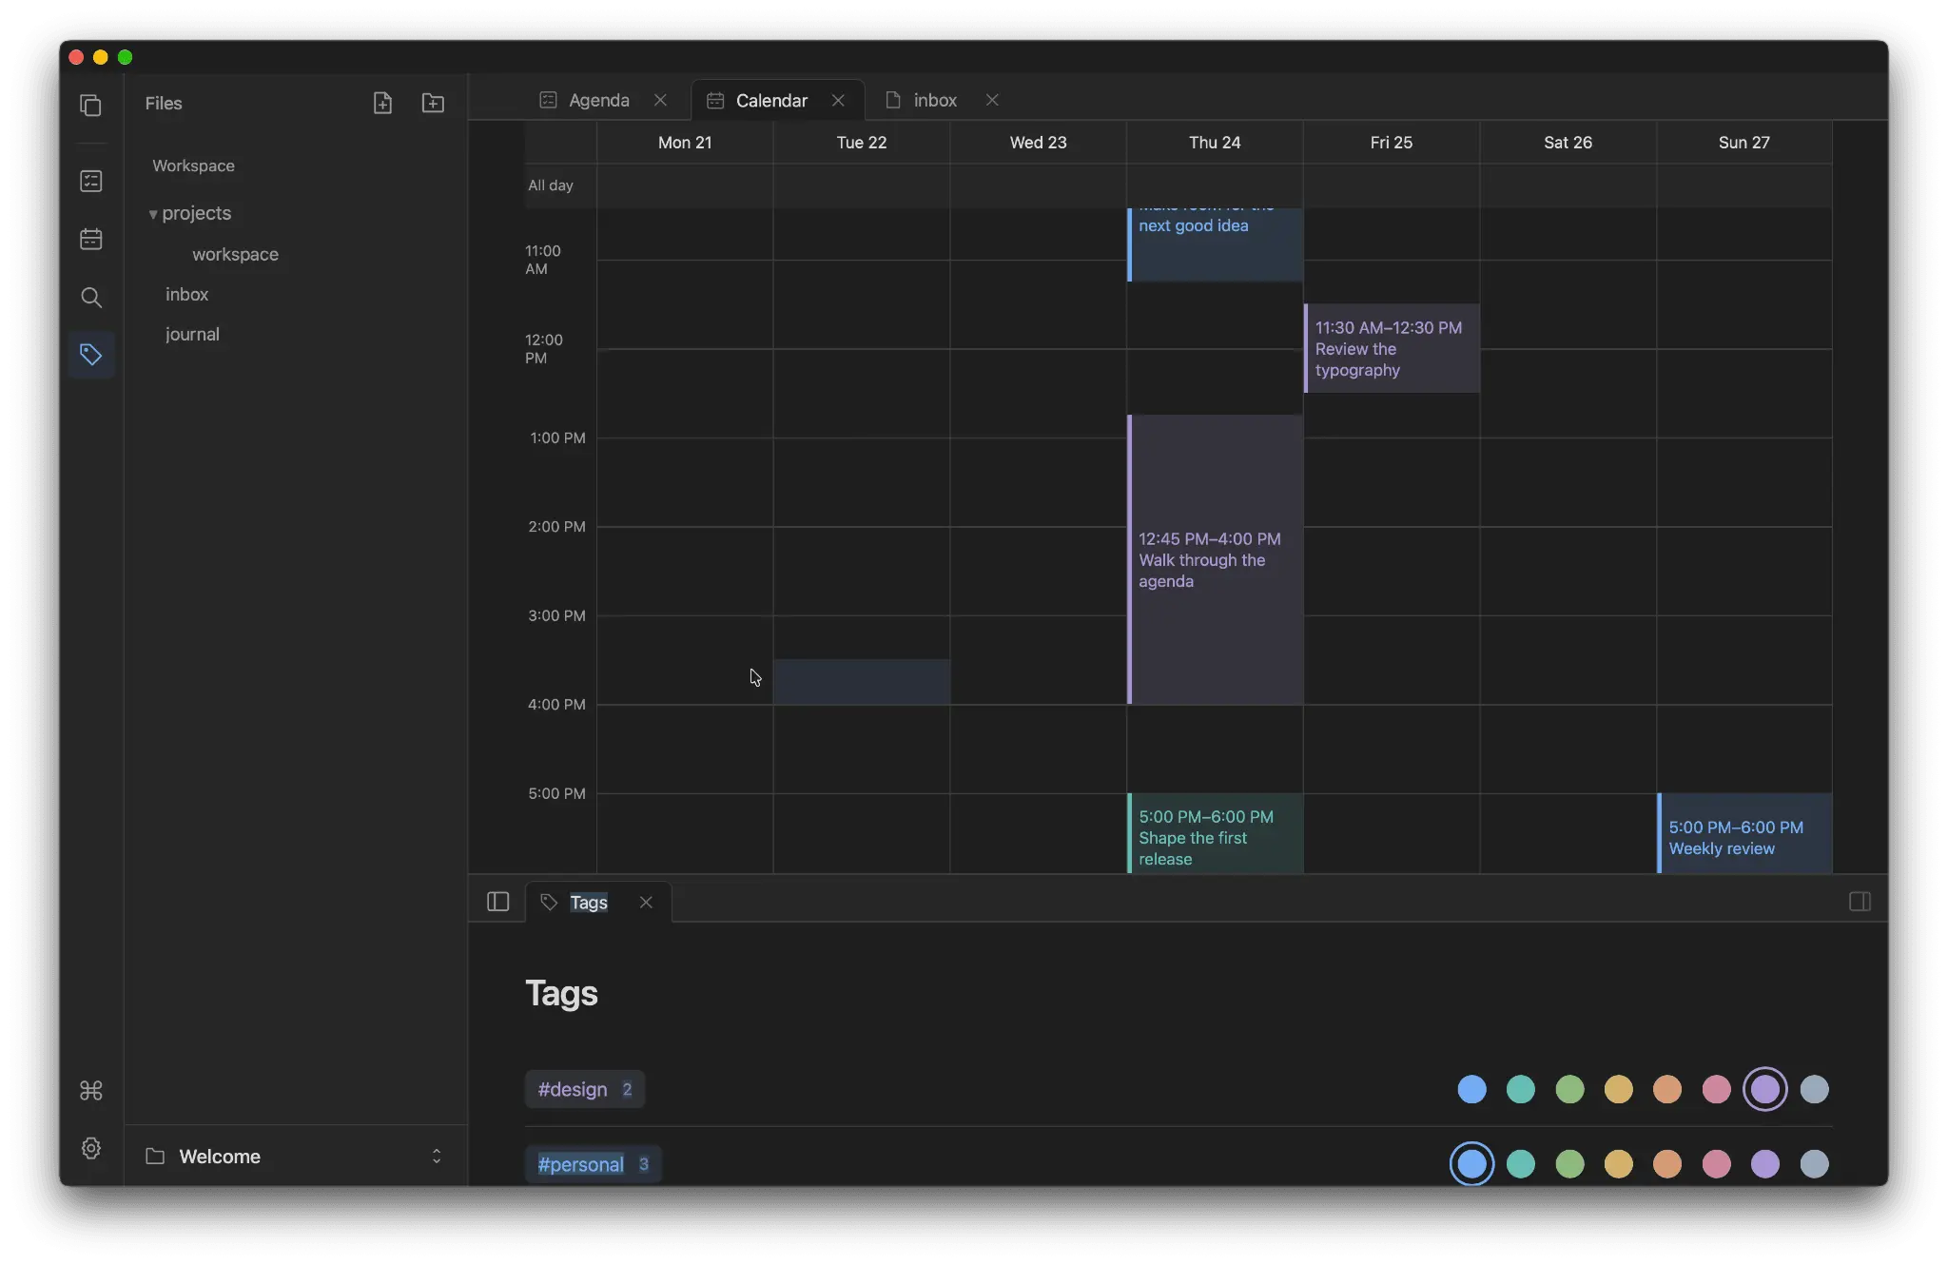Open the #personal tag
Screen dimensions: 1948x1265
(594, 1164)
